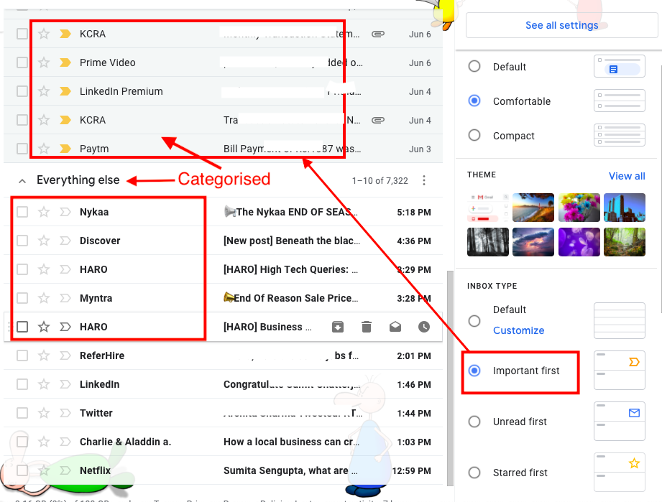Apply the Golden Gate bridge theme thumbnail
Screen dimensions: 662x502
tap(533, 208)
